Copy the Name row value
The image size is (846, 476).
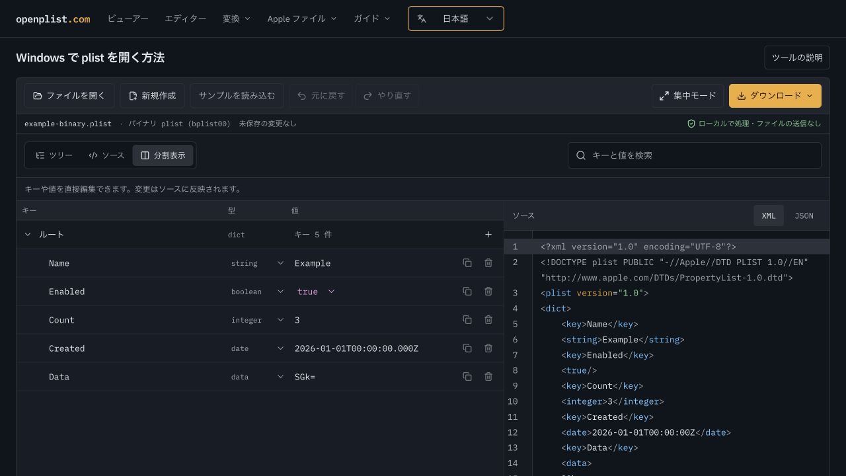click(467, 263)
